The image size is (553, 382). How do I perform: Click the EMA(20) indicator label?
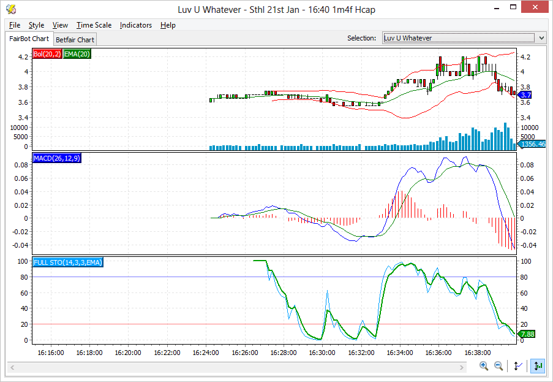[x=77, y=54]
